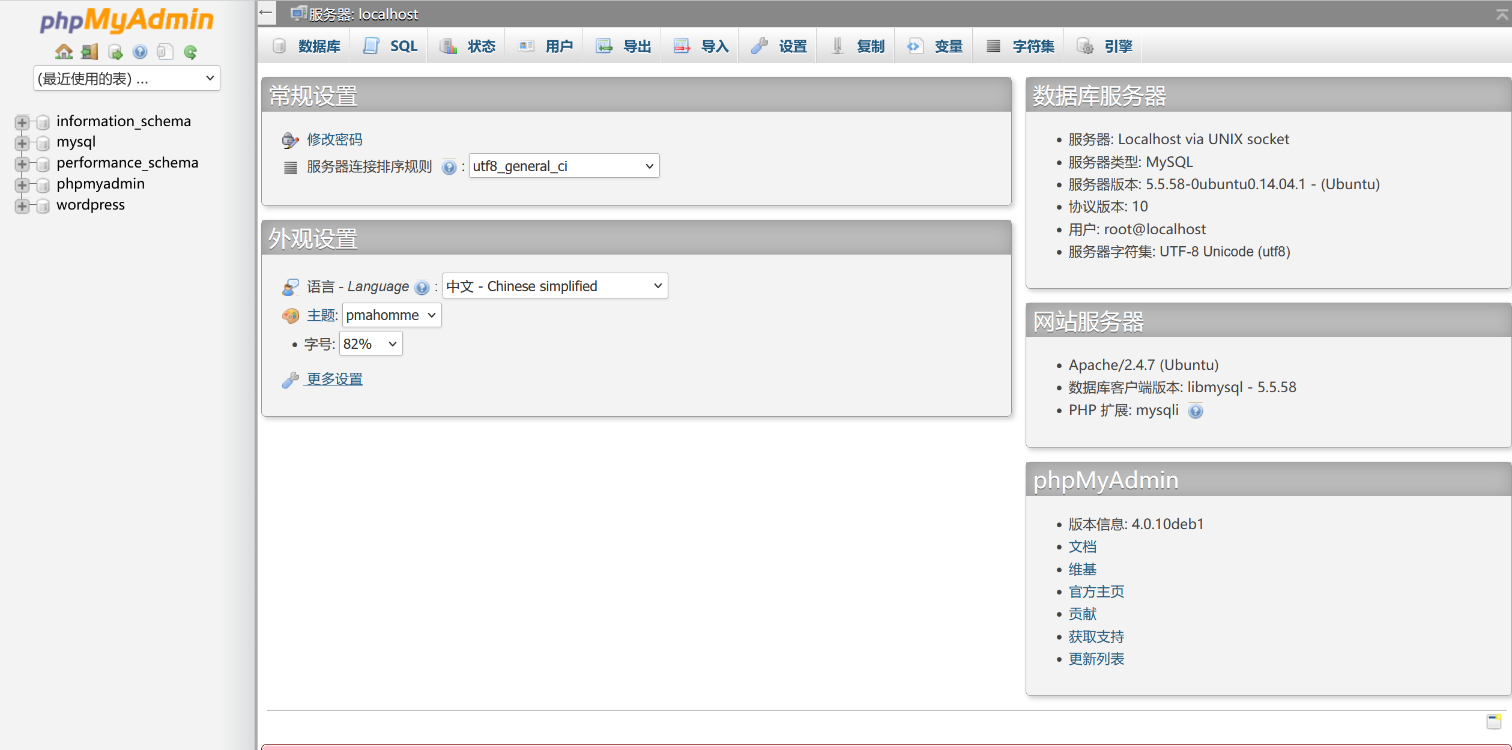Viewport: 1512px width, 750px height.
Task: Click the 修改密码 link
Action: (x=334, y=139)
